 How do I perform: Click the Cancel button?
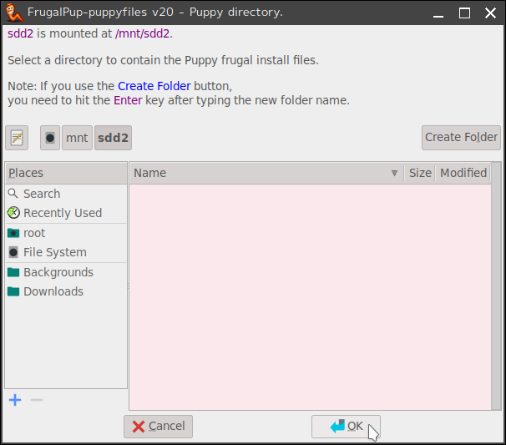pyautogui.click(x=158, y=426)
